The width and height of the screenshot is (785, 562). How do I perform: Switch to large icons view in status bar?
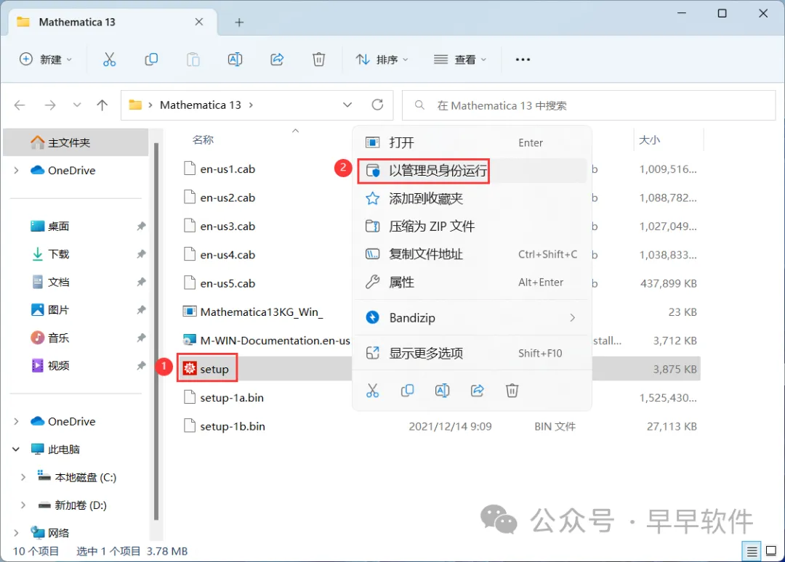[x=771, y=552]
